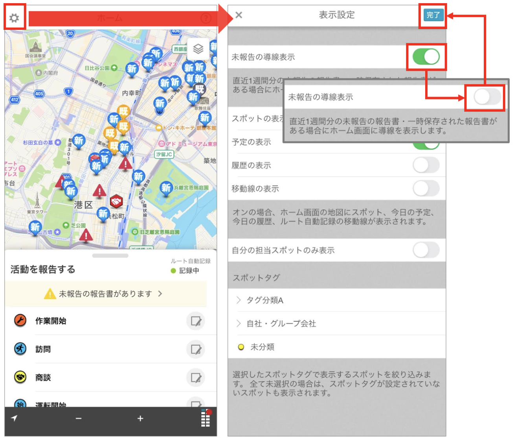Open the 未報告の報告書があります banner
Image resolution: width=514 pixels, height=444 pixels.
(x=106, y=294)
